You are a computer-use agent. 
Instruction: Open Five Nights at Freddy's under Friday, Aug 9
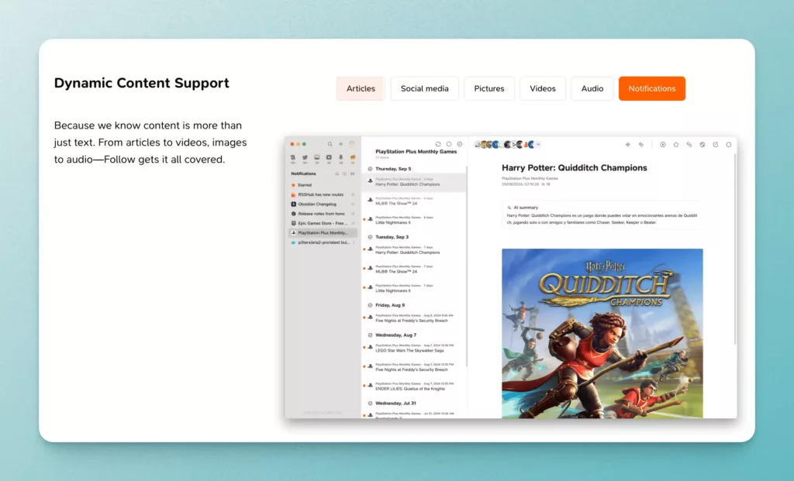coord(414,318)
